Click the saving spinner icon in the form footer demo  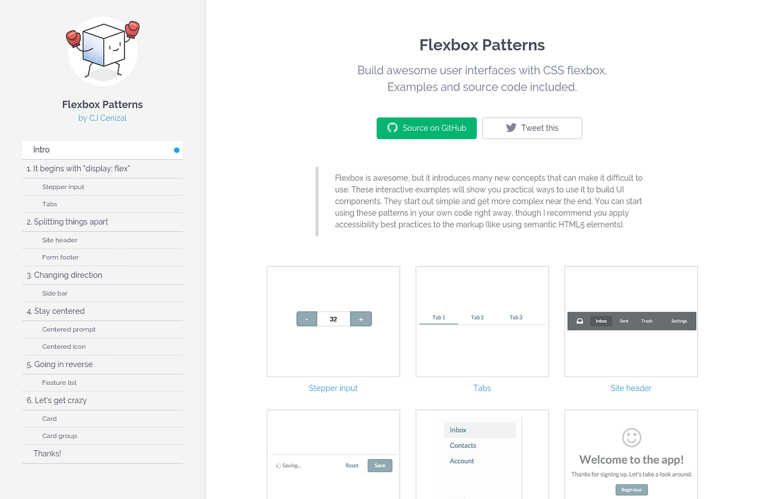tap(278, 465)
